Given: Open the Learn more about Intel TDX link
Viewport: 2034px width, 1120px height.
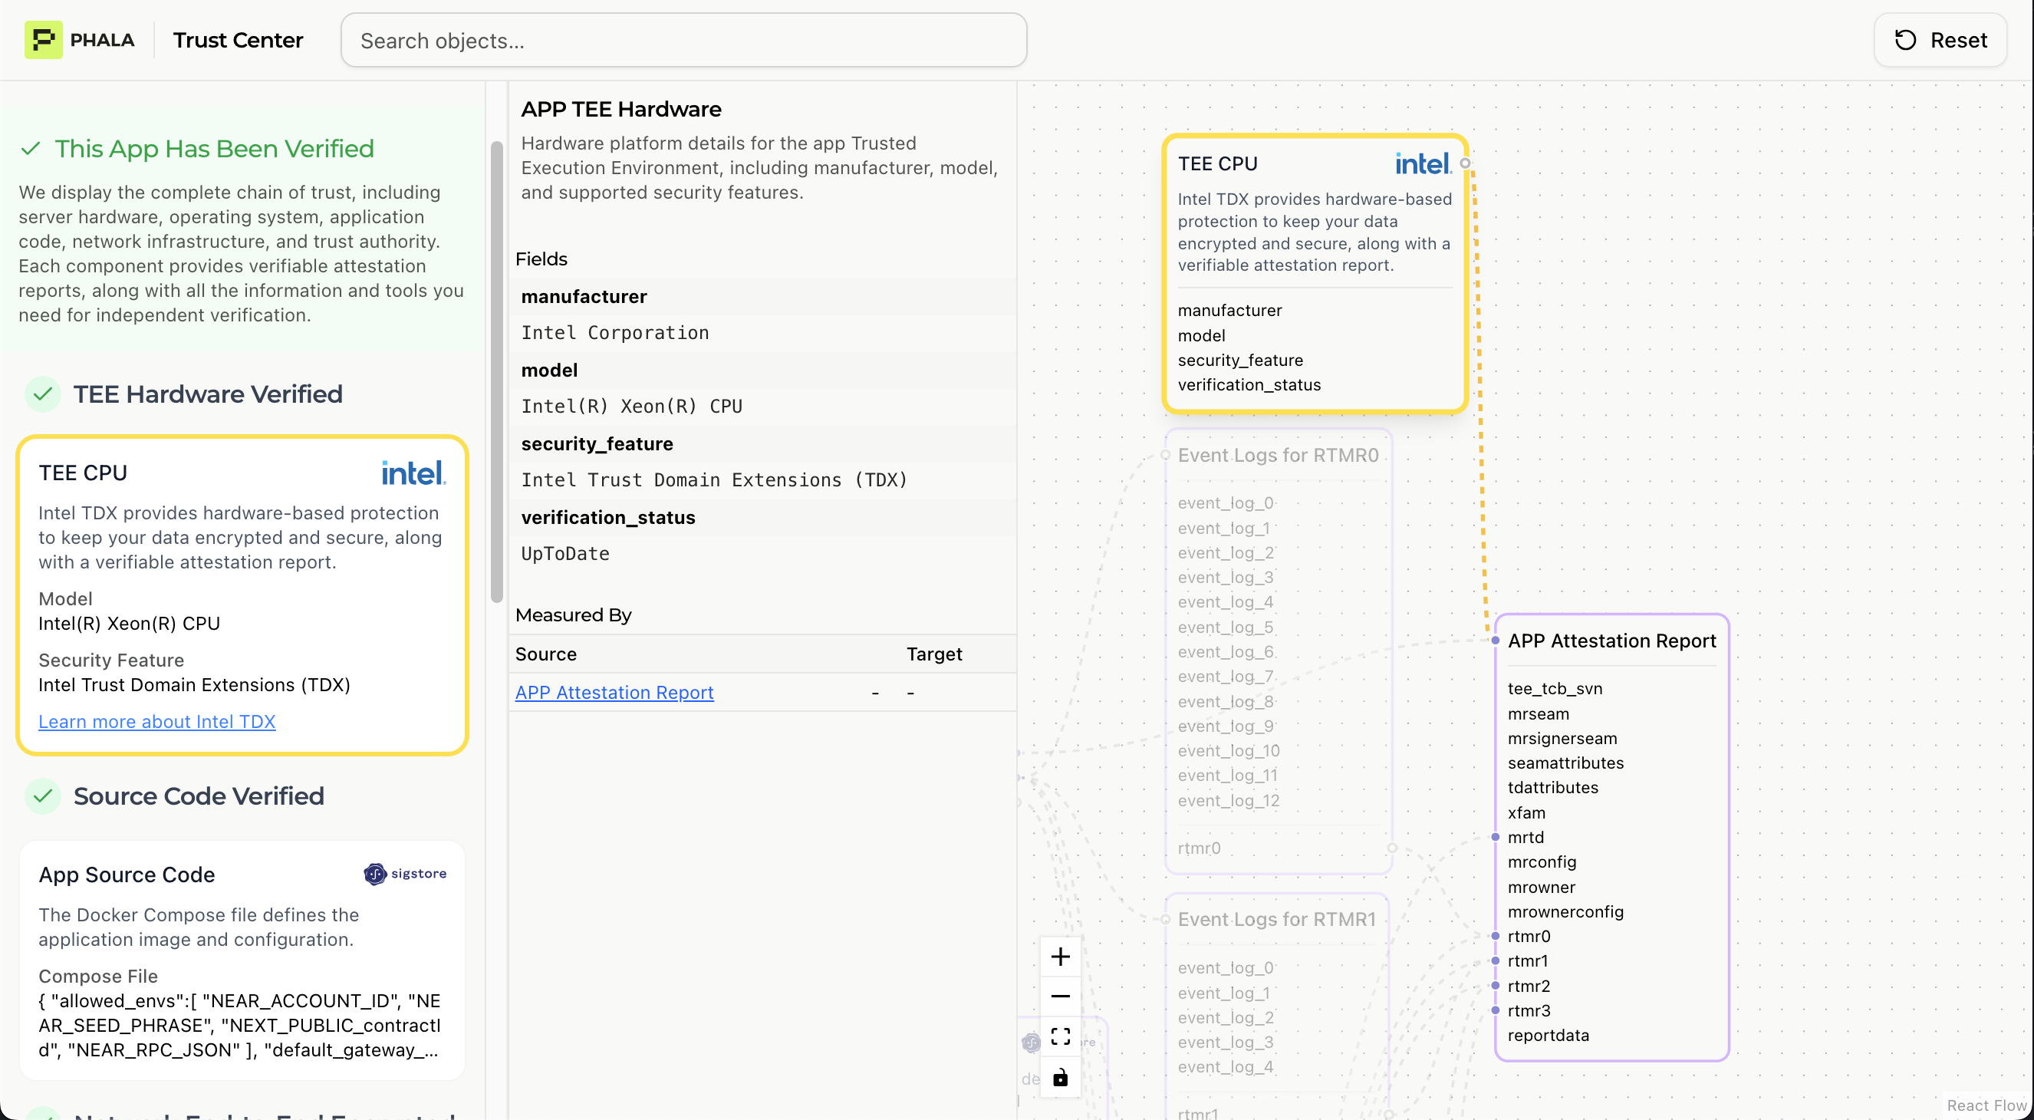Looking at the screenshot, I should click(156, 721).
